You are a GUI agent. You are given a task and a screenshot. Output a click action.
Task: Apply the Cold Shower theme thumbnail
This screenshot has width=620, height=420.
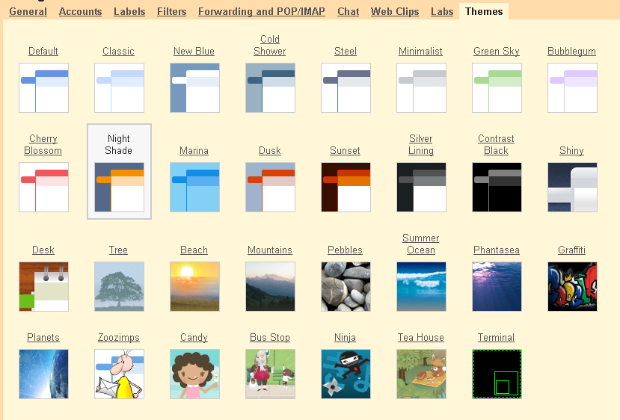coord(271,87)
